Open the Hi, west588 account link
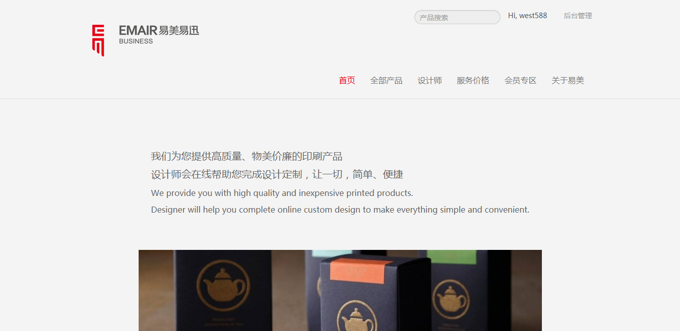The height and width of the screenshot is (331, 680). point(527,16)
